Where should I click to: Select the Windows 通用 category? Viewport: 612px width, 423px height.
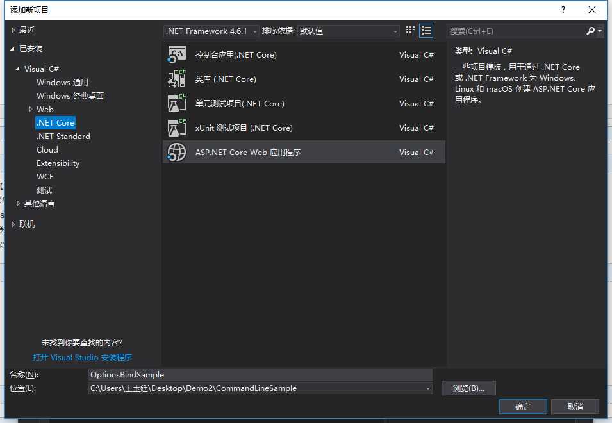coord(62,82)
